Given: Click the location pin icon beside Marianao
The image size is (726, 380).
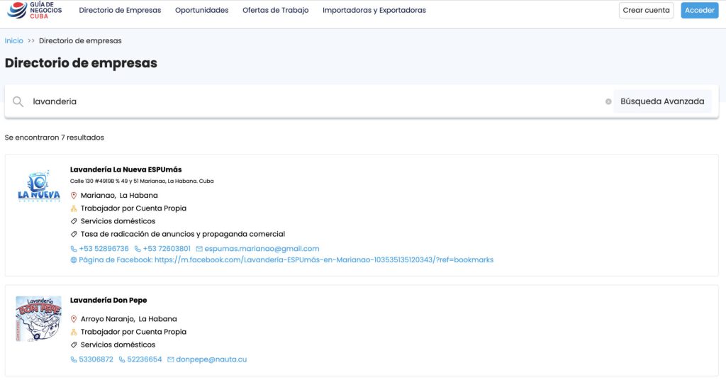Looking at the screenshot, I should [74, 196].
